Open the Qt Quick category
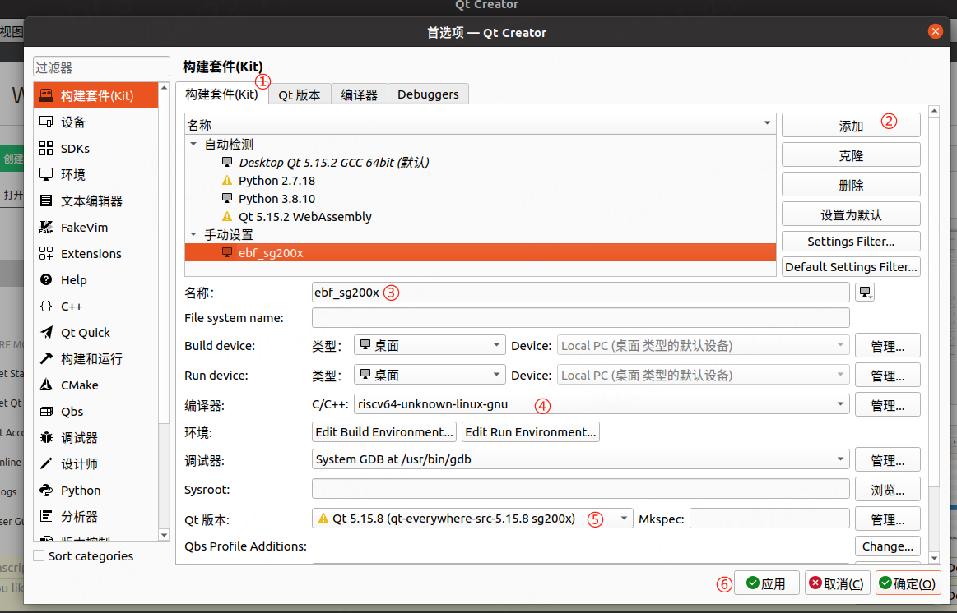957x613 pixels. point(95,332)
